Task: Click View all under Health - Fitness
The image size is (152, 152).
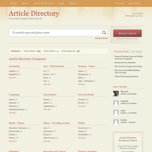Action: (x=12, y=141)
